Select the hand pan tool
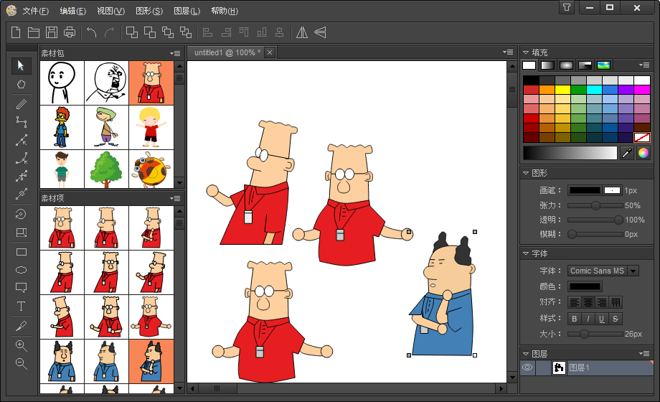660x402 pixels. click(21, 84)
